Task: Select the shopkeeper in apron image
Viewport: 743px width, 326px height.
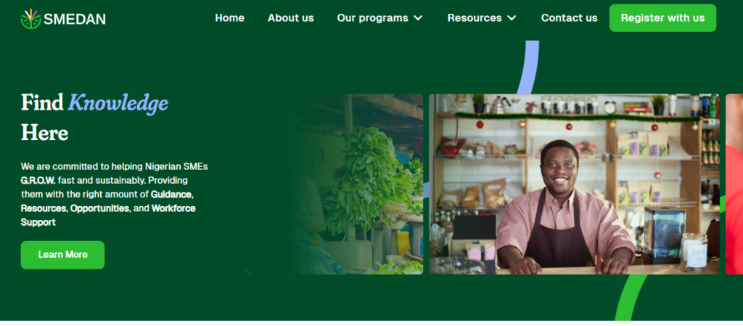Action: pyautogui.click(x=575, y=184)
